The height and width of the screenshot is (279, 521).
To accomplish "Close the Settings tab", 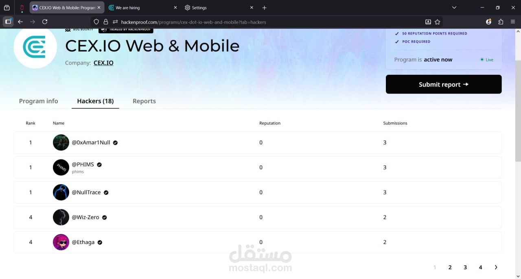I will [252, 8].
